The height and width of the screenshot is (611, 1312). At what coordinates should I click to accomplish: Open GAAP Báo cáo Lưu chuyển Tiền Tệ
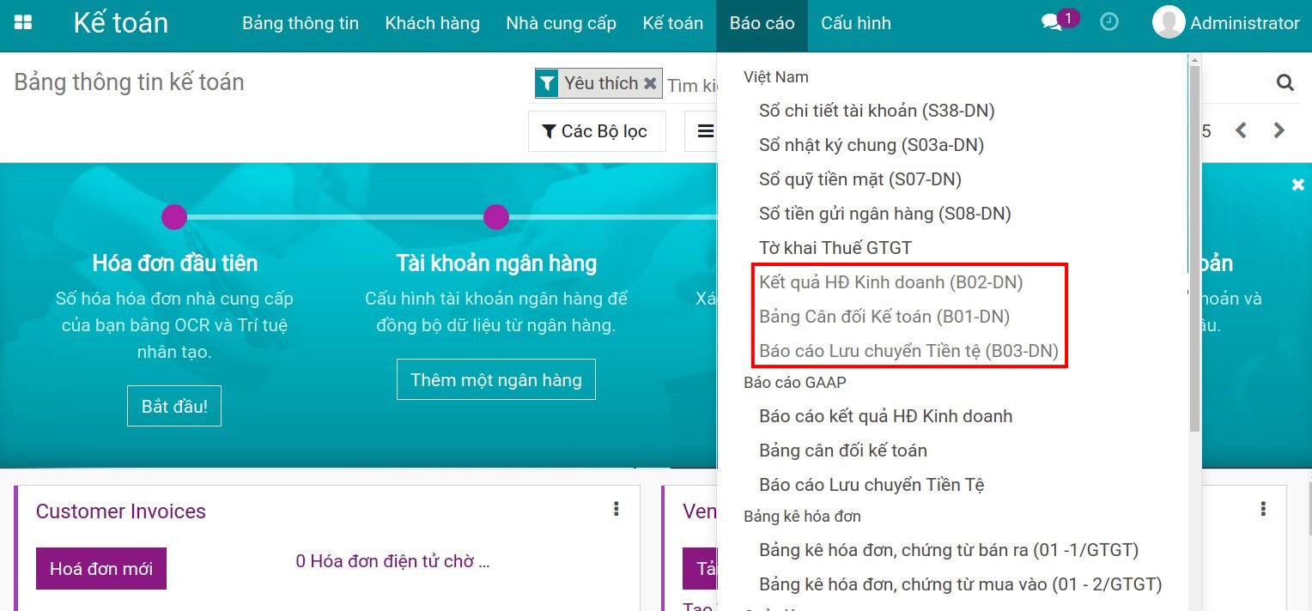(872, 485)
